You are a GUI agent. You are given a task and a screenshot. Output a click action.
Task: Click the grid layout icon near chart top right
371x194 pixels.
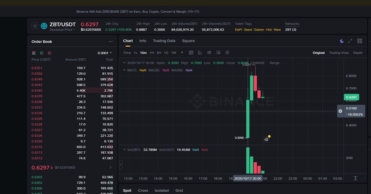coord(360,40)
